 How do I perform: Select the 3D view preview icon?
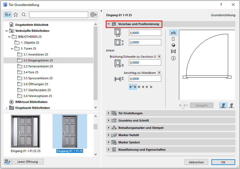click(173, 45)
